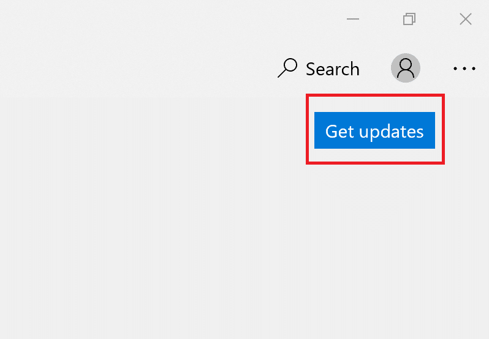
Task: Restore down the Store window
Action: pos(409,20)
